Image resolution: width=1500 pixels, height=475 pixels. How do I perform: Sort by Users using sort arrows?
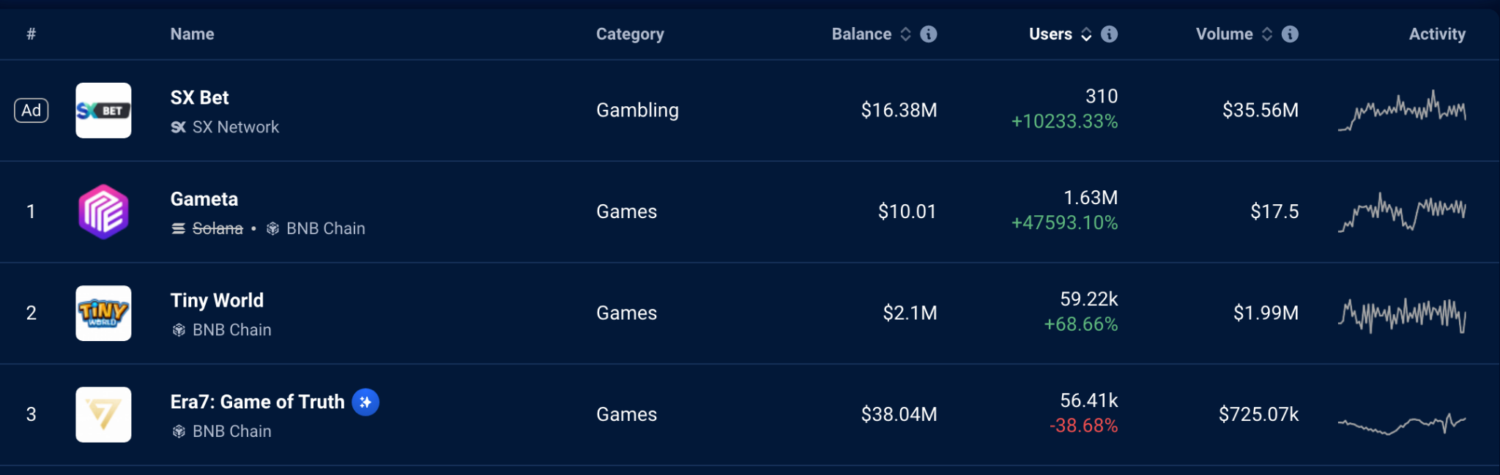pyautogui.click(x=1087, y=34)
